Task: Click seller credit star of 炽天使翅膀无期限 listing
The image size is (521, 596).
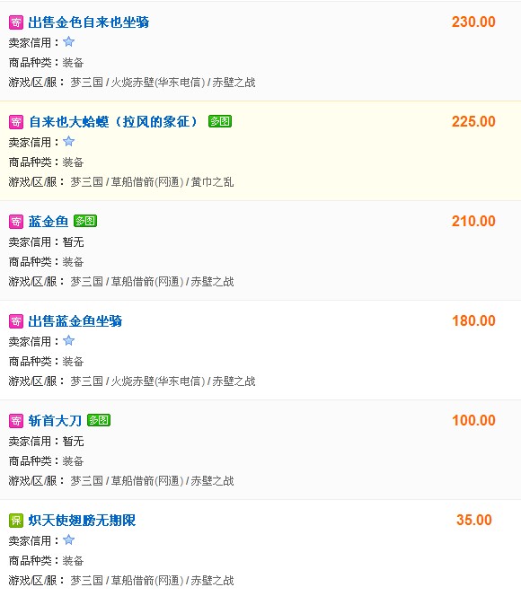Action: (x=68, y=539)
